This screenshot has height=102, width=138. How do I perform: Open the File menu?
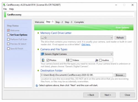coord(5,9)
